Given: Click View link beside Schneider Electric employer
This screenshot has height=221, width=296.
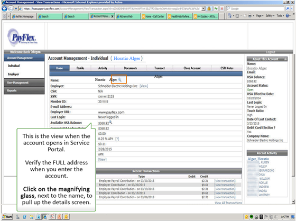Looking at the screenshot, I should tap(144, 86).
